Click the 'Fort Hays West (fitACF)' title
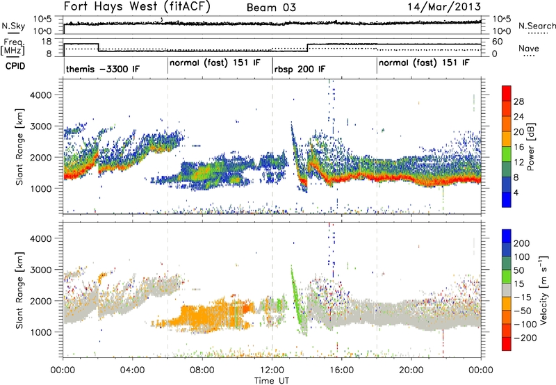This screenshot has height=385, width=556. (x=137, y=7)
